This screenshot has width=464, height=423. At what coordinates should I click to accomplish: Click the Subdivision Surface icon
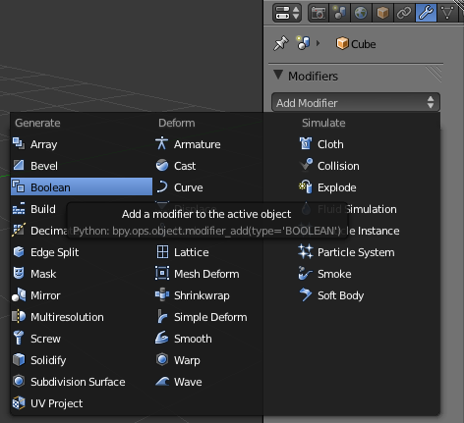(19, 382)
